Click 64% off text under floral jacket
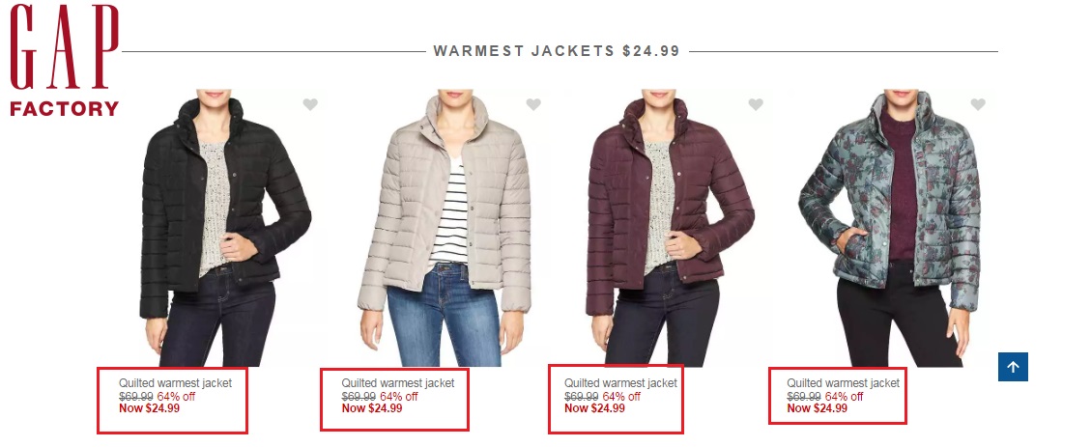 pos(844,396)
